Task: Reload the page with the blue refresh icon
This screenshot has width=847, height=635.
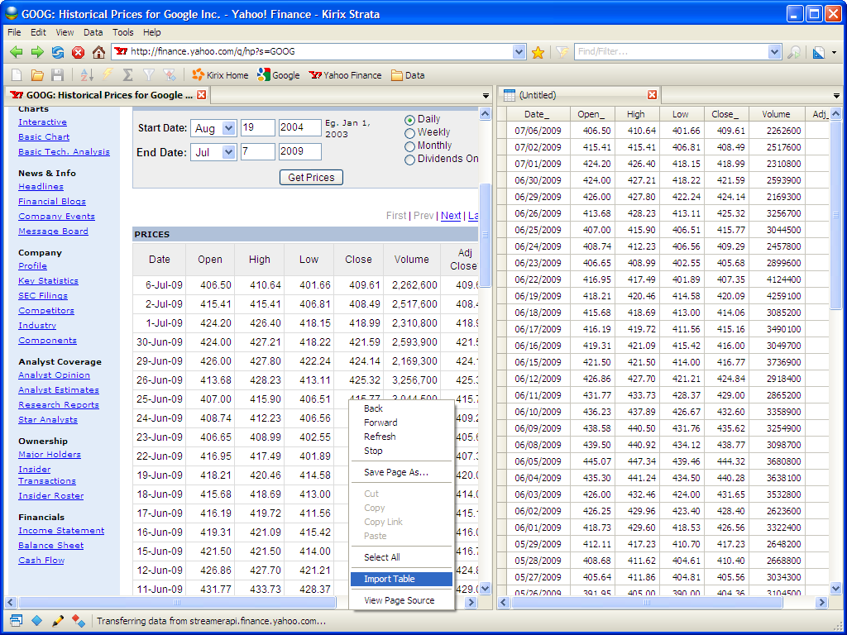Action: click(57, 52)
